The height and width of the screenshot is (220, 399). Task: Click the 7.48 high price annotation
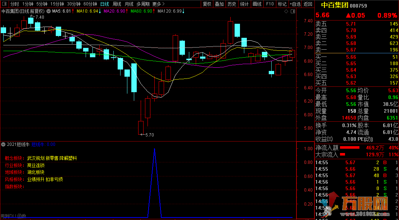point(40,17)
